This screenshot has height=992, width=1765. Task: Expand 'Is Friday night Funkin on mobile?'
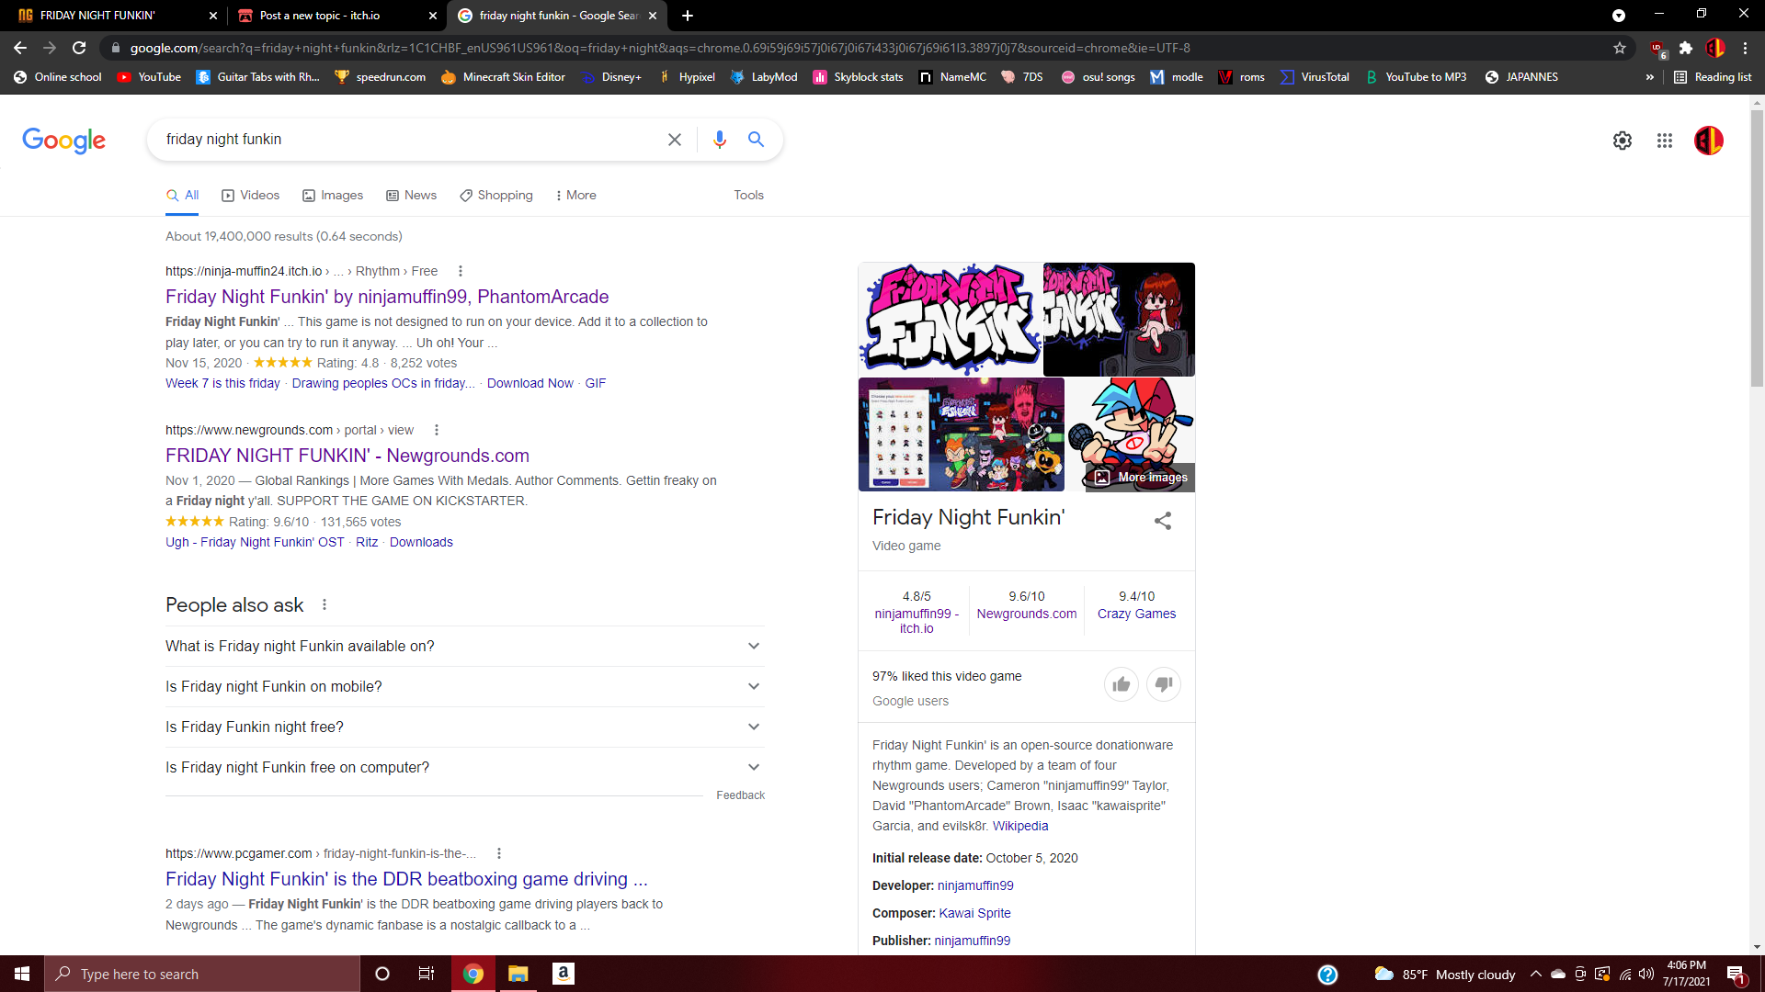pos(465,687)
